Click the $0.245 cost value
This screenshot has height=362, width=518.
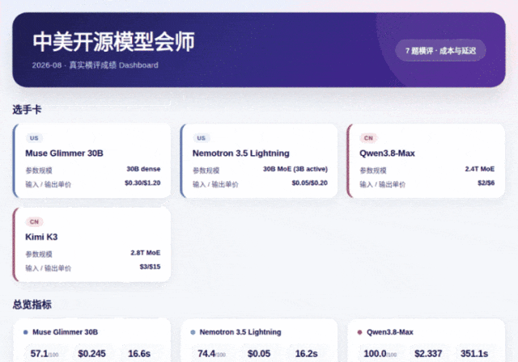(x=91, y=354)
